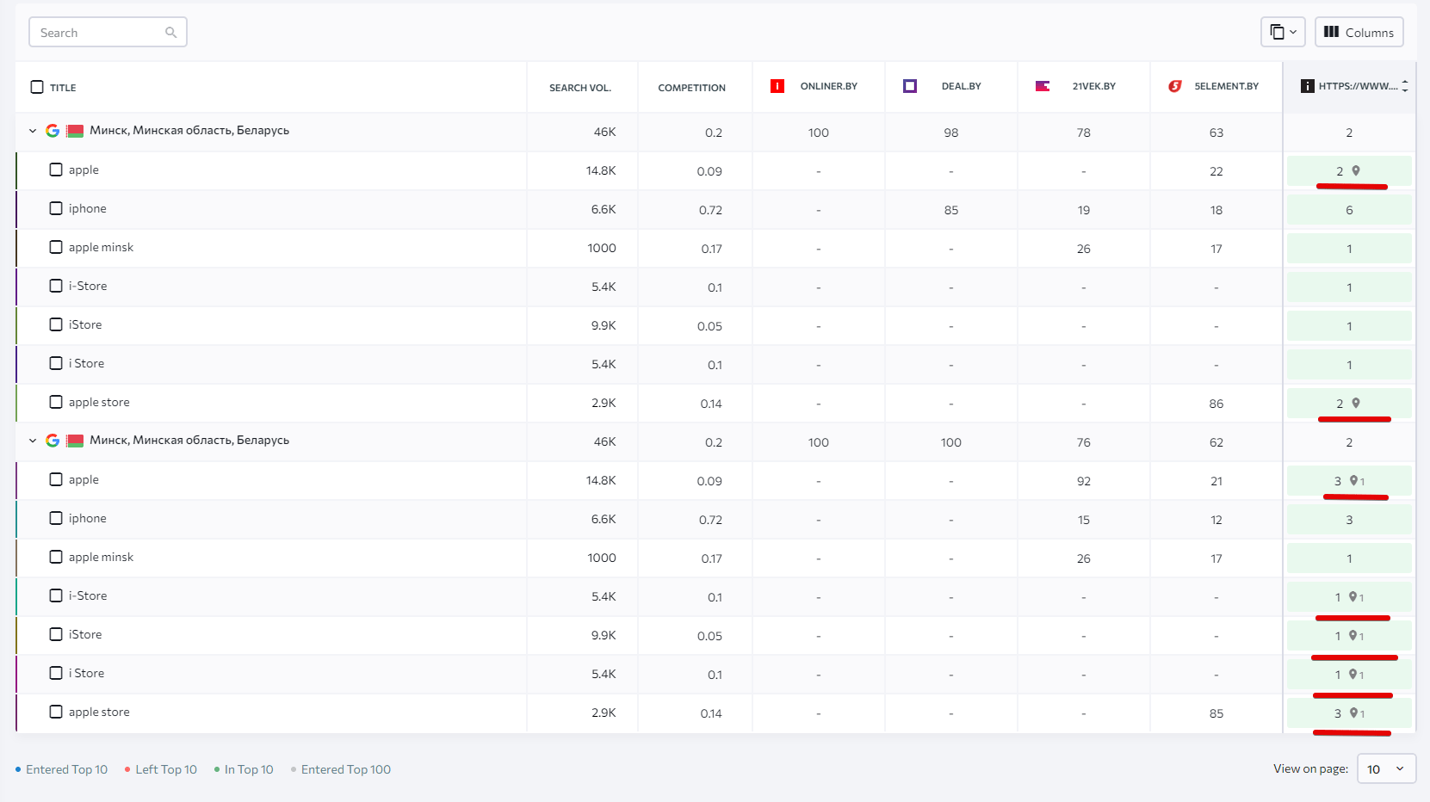Click the map pin in the second i Store row

1354,674
